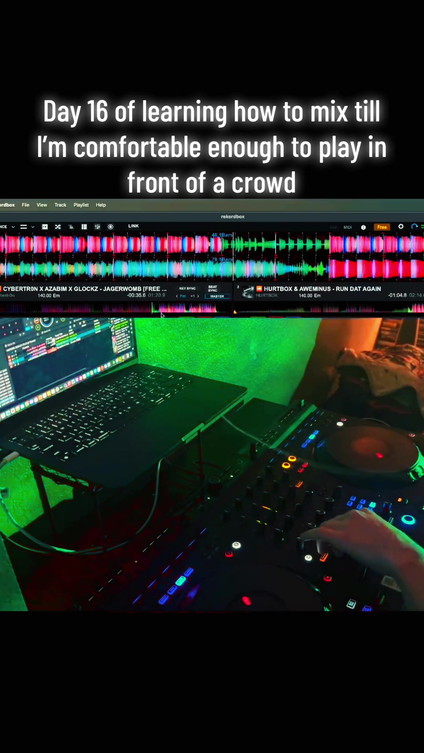This screenshot has width=424, height=753.
Task: Click the small lock icon in toolbar
Action: click(71, 227)
